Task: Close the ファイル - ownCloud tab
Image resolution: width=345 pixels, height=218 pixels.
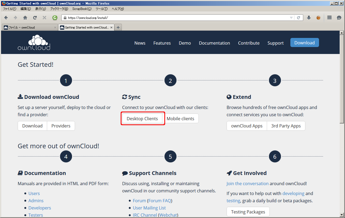Action: [55, 27]
